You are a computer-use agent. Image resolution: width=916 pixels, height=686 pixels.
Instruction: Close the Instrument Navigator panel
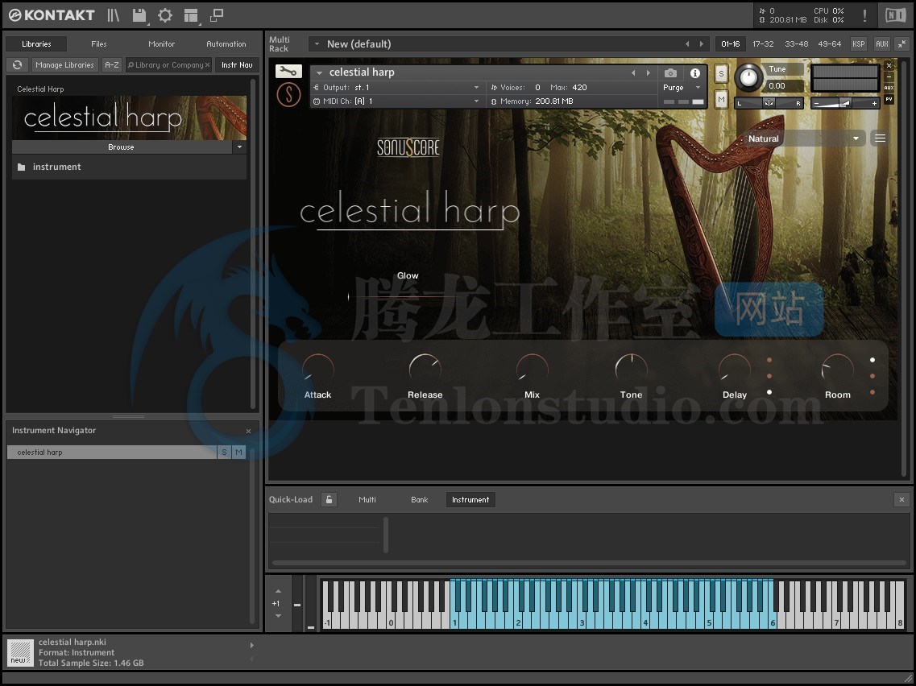248,431
